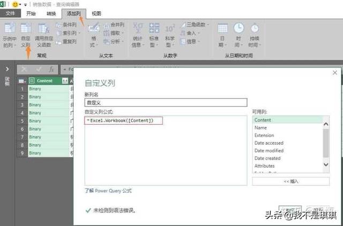Open 舍入 rounding dropdown
The image size is (343, 226).
point(190,33)
